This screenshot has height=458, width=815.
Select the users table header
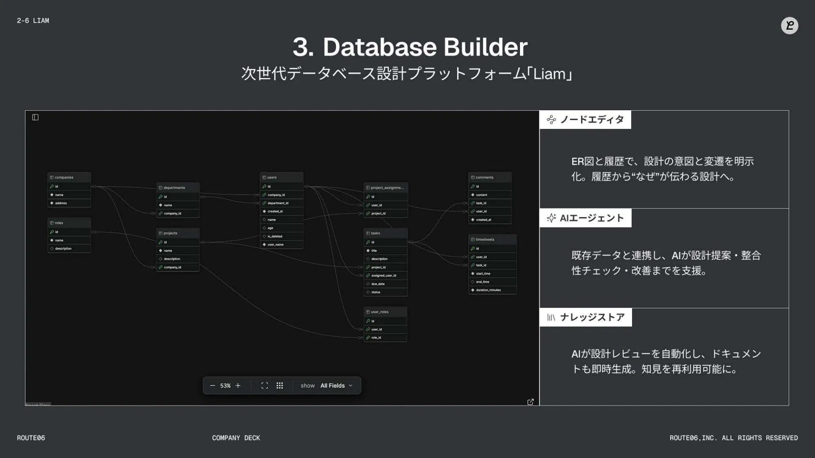[x=282, y=177]
